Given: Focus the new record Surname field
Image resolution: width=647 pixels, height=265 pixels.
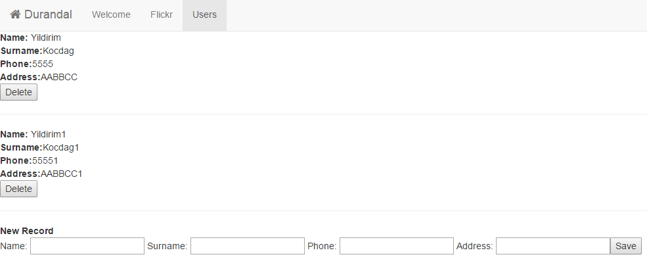Looking at the screenshot, I should pyautogui.click(x=247, y=246).
